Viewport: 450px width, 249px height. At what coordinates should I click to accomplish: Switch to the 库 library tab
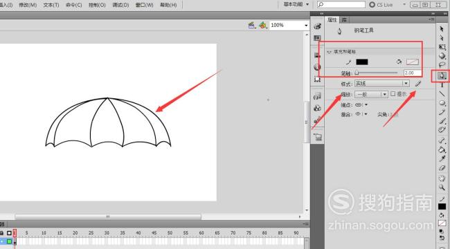(x=344, y=20)
